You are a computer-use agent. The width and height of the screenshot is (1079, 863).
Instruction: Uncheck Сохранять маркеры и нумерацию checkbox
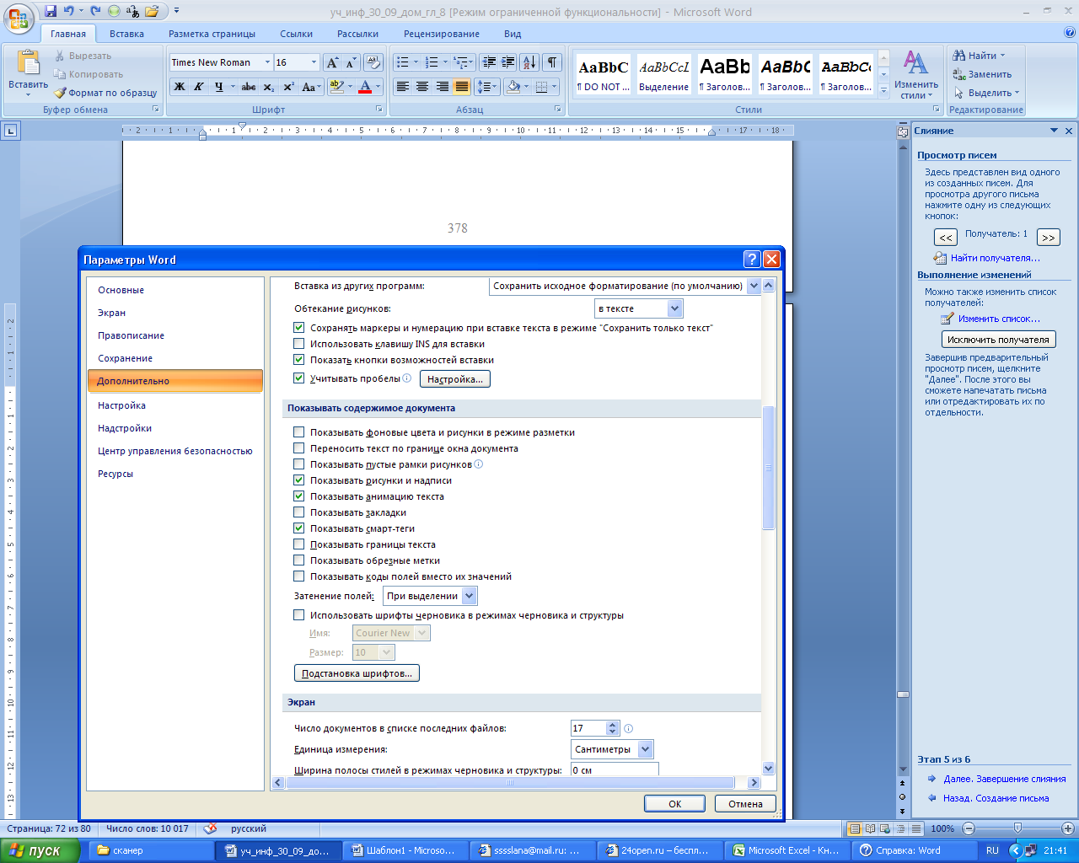(x=298, y=328)
